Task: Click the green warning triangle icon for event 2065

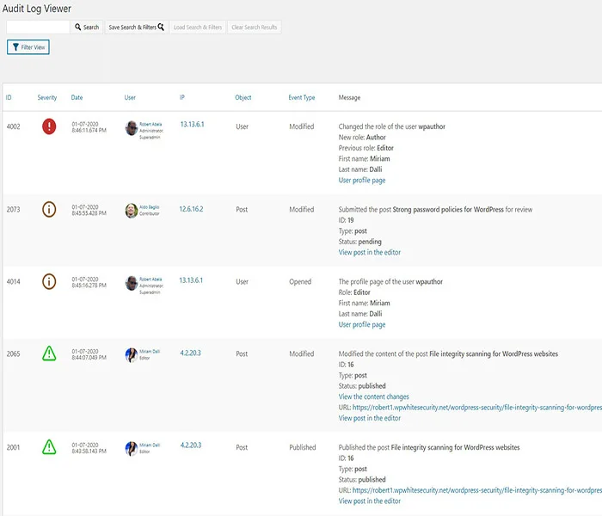Action: click(x=49, y=353)
